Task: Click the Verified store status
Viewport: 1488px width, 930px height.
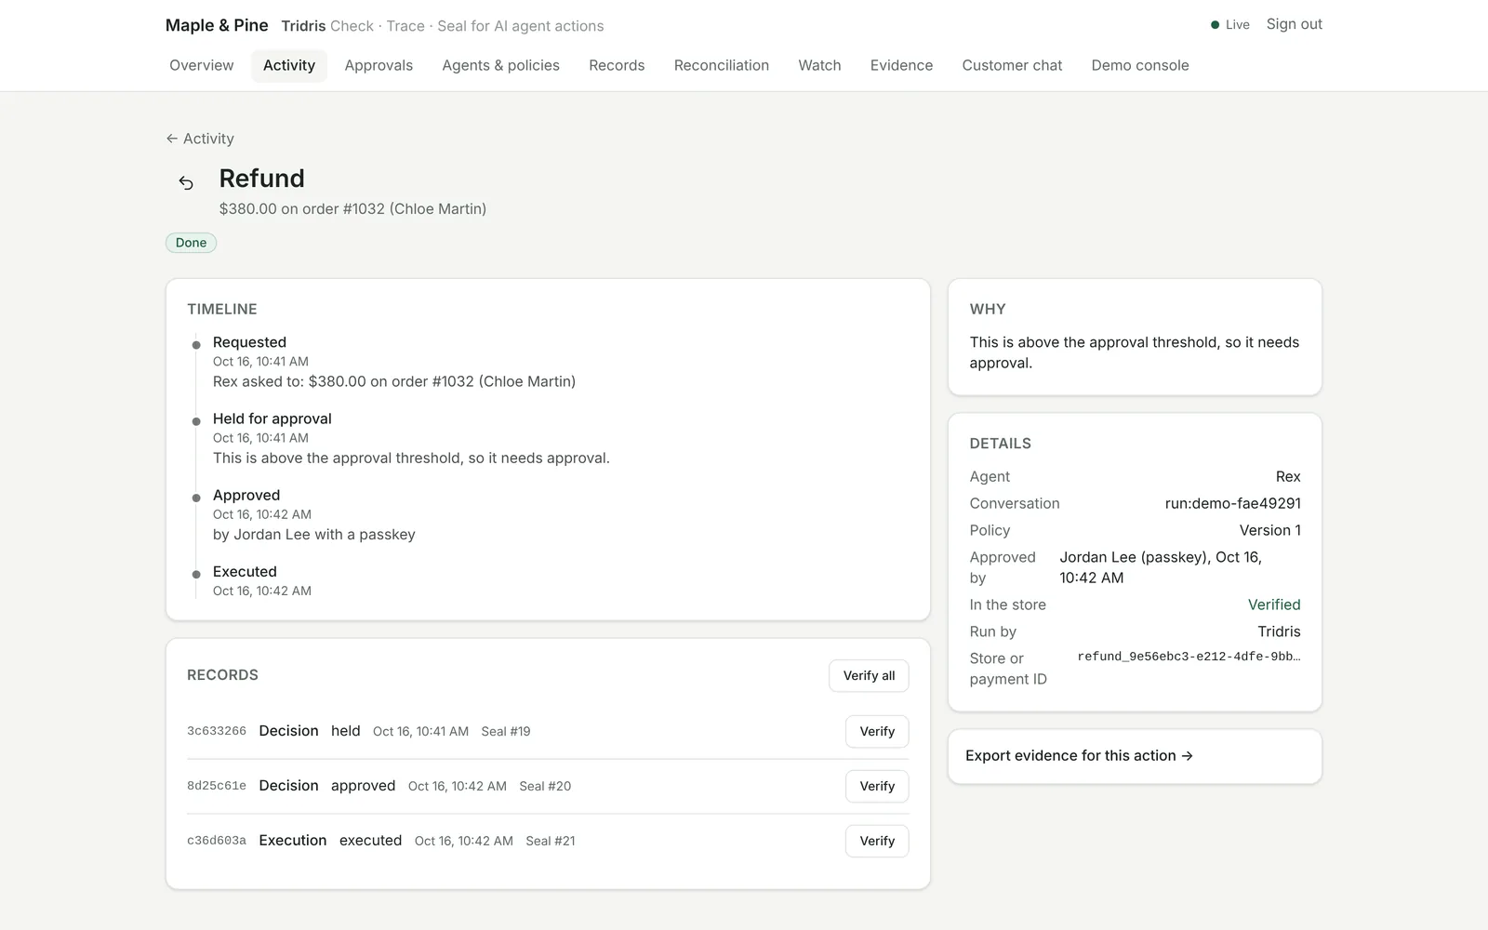Action: (x=1274, y=604)
